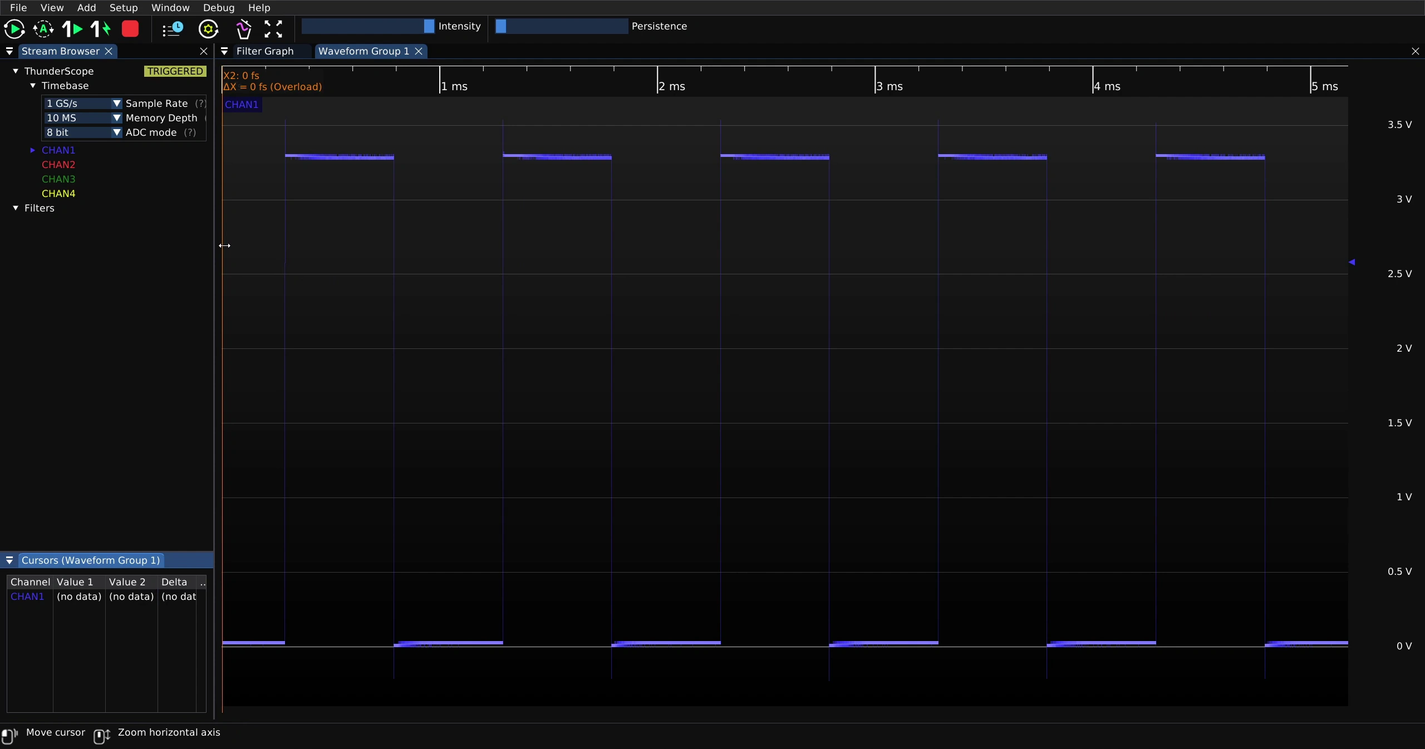Image resolution: width=1425 pixels, height=749 pixels.
Task: Arm single trigger acquisition
Action: click(x=72, y=29)
